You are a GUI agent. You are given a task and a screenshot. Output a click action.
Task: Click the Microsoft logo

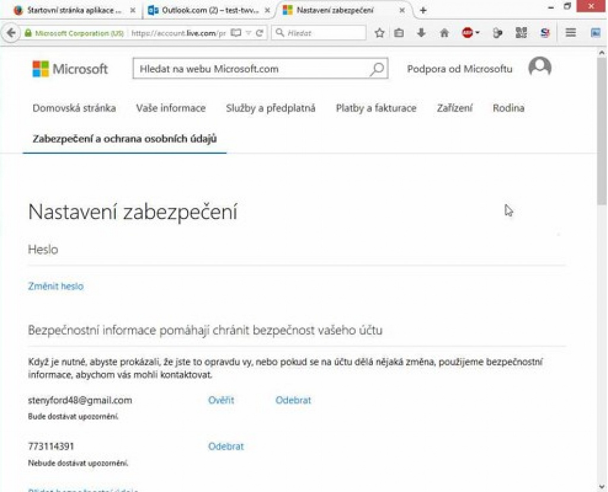(70, 69)
